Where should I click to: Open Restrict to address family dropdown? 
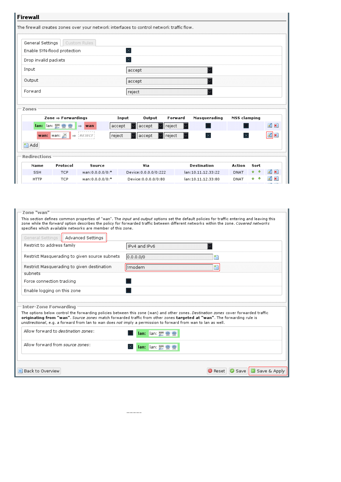[169, 246]
